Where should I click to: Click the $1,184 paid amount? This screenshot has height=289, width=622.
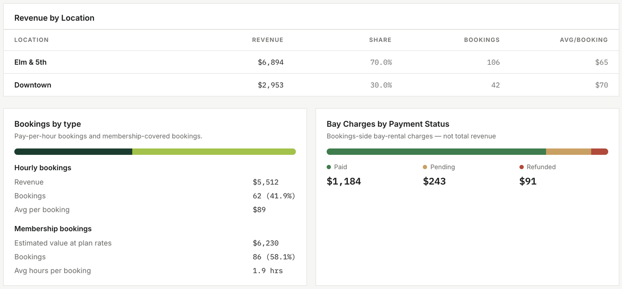[x=344, y=181]
